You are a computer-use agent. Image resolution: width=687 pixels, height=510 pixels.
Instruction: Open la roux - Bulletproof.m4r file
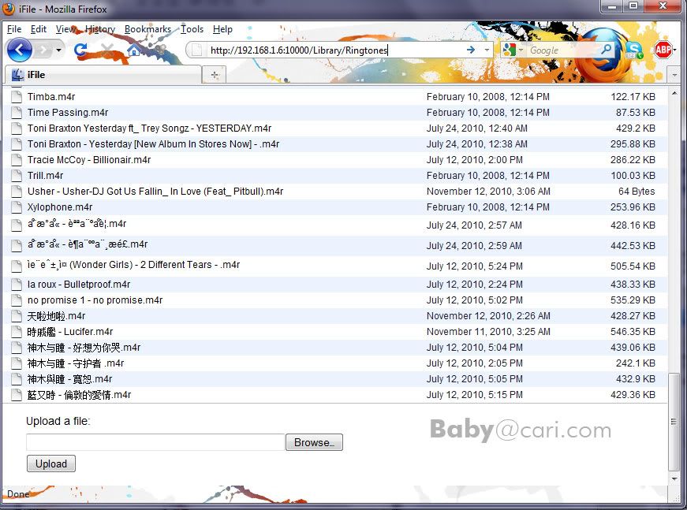click(79, 285)
